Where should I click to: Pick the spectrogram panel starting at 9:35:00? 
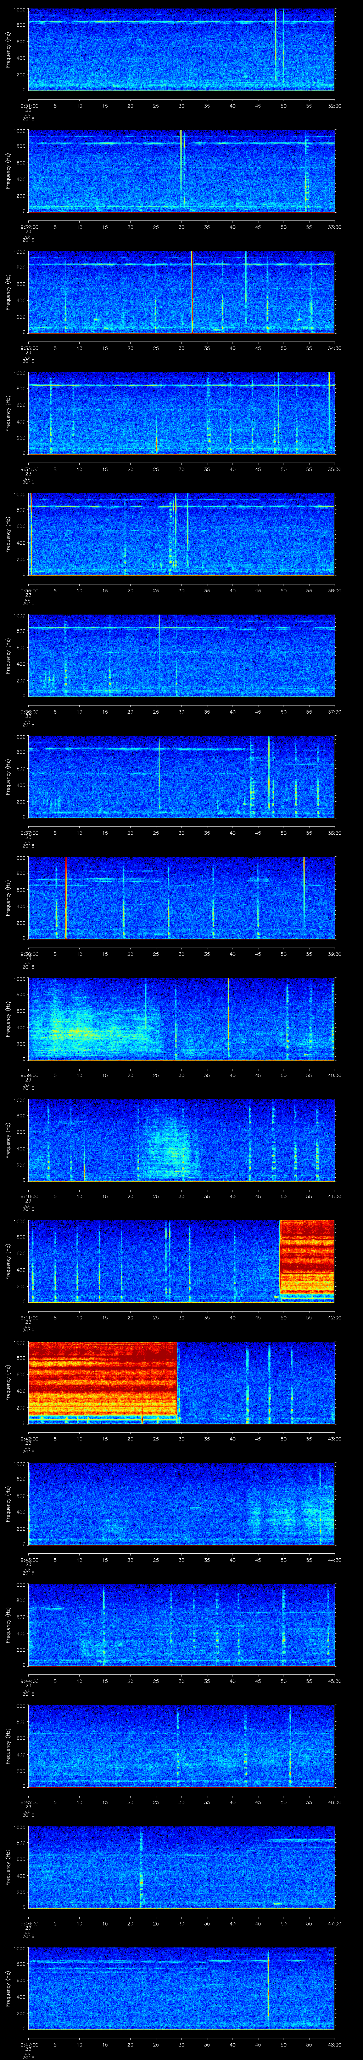coord(181,534)
